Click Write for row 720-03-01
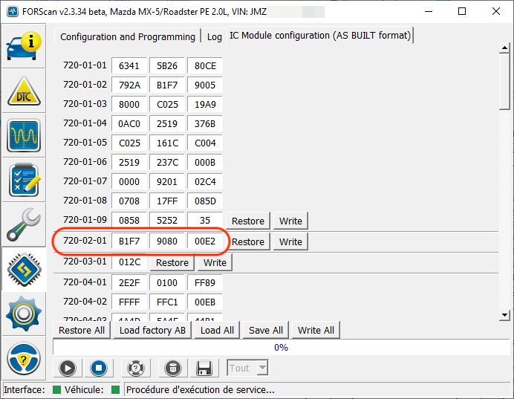514x399 pixels. [x=215, y=262]
